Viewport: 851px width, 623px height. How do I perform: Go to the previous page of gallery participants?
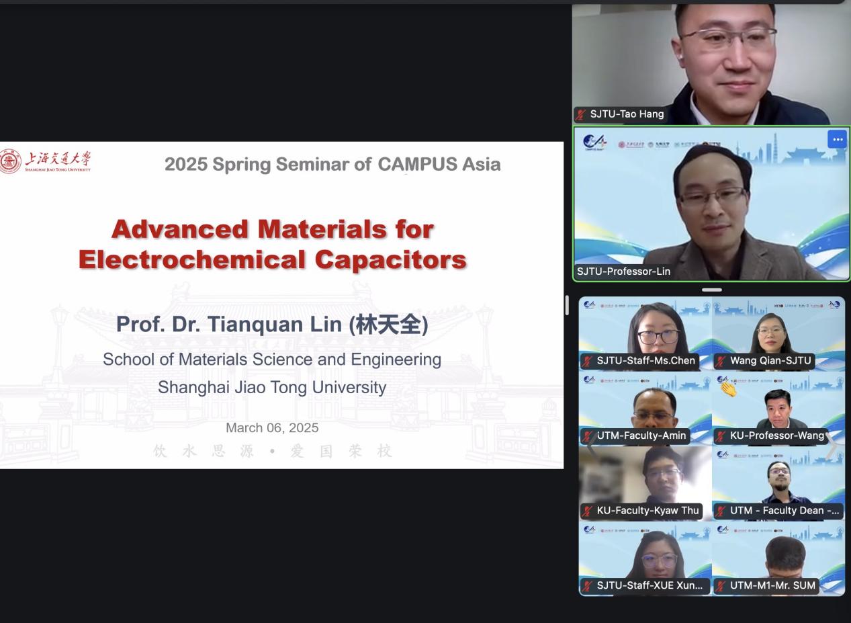pos(590,446)
